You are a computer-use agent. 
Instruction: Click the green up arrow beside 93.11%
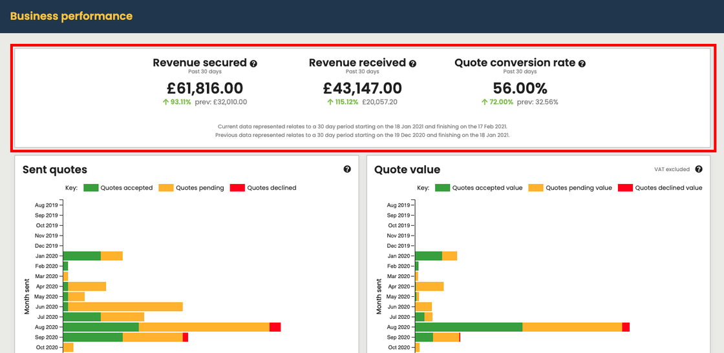(x=165, y=102)
